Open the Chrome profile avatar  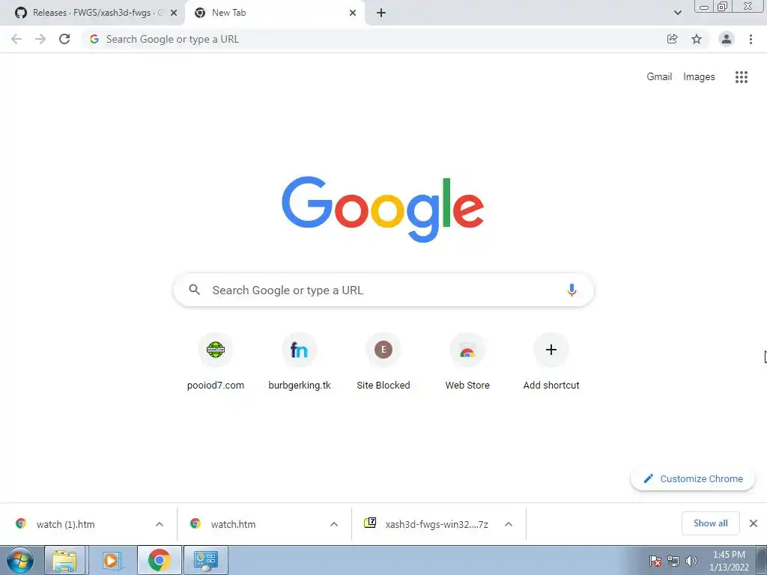(727, 39)
